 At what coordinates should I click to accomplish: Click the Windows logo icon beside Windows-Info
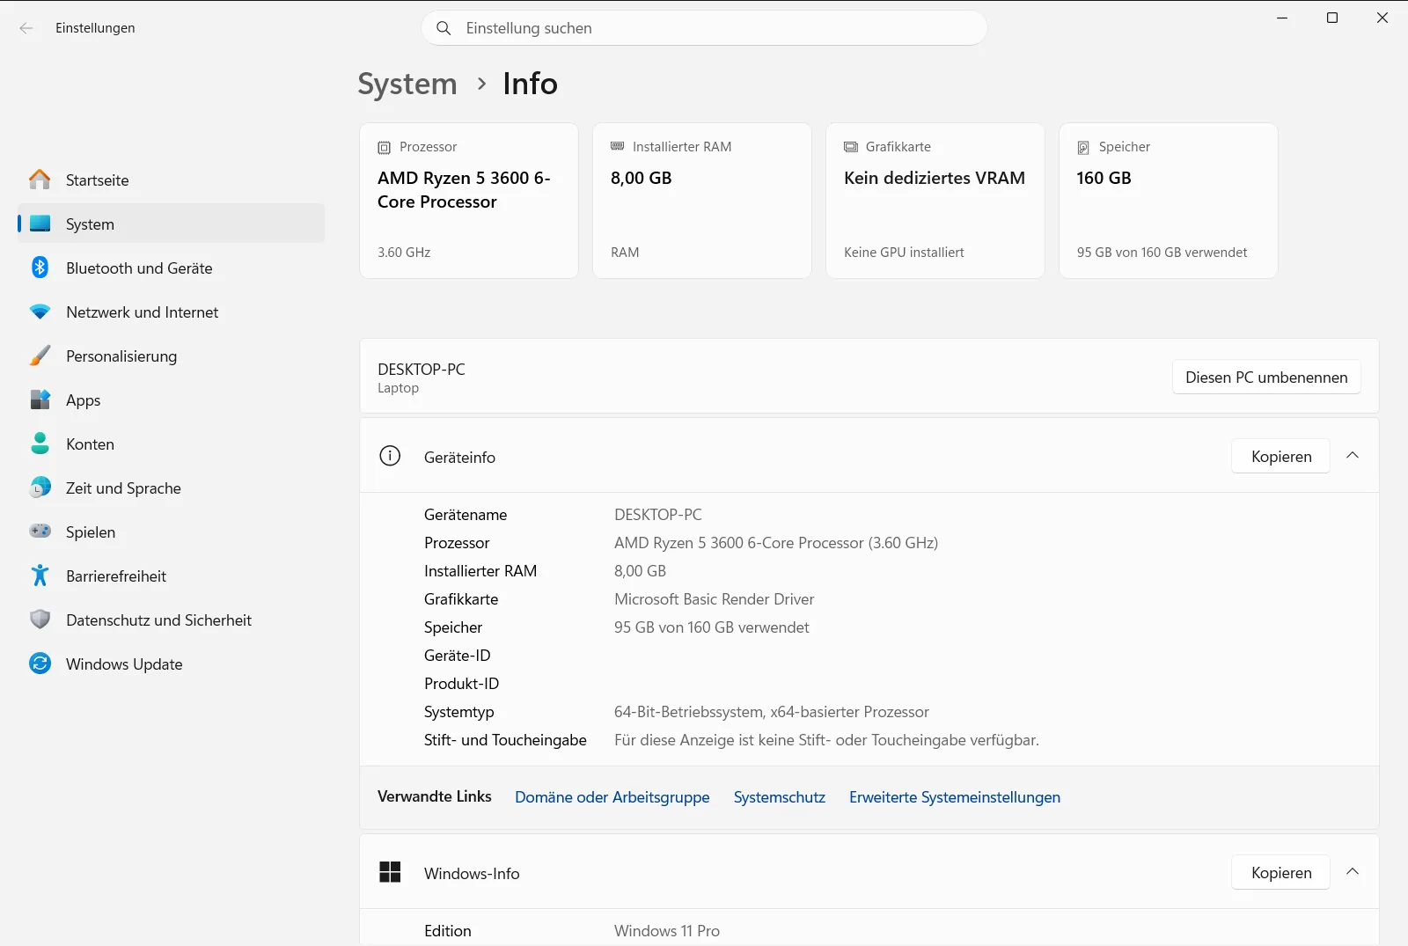(x=390, y=872)
